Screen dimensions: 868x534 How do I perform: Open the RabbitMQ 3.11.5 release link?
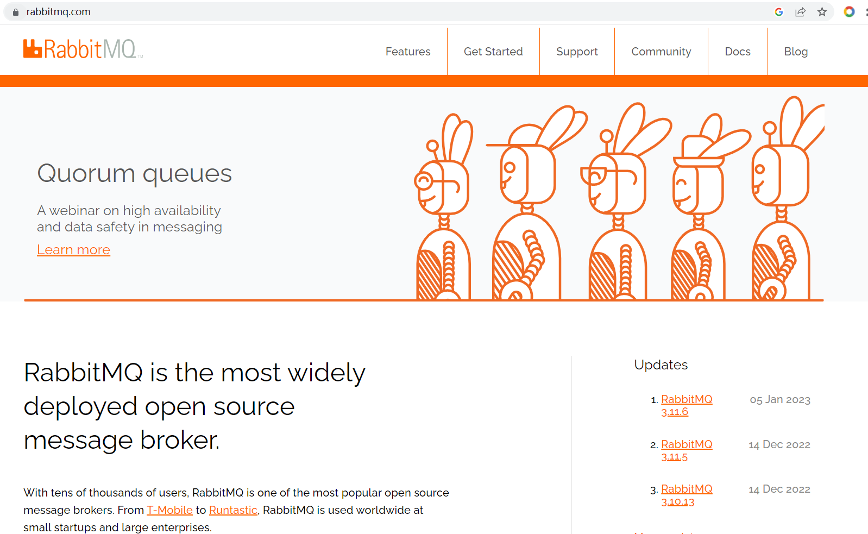(x=687, y=450)
